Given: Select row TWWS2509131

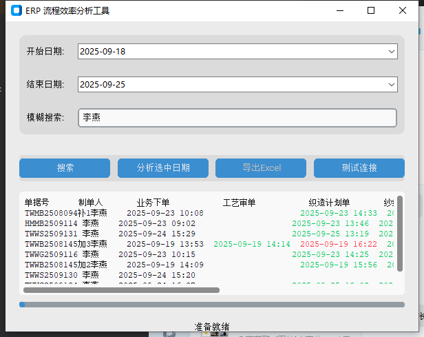Looking at the screenshot, I should click(x=209, y=234).
